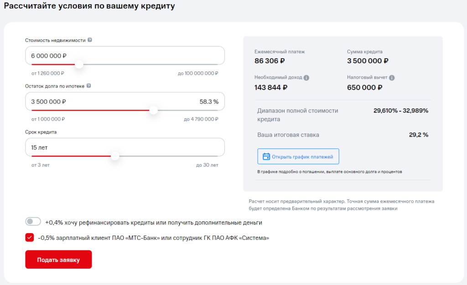
Task: Click the property cost slider handle
Action: pos(79,65)
